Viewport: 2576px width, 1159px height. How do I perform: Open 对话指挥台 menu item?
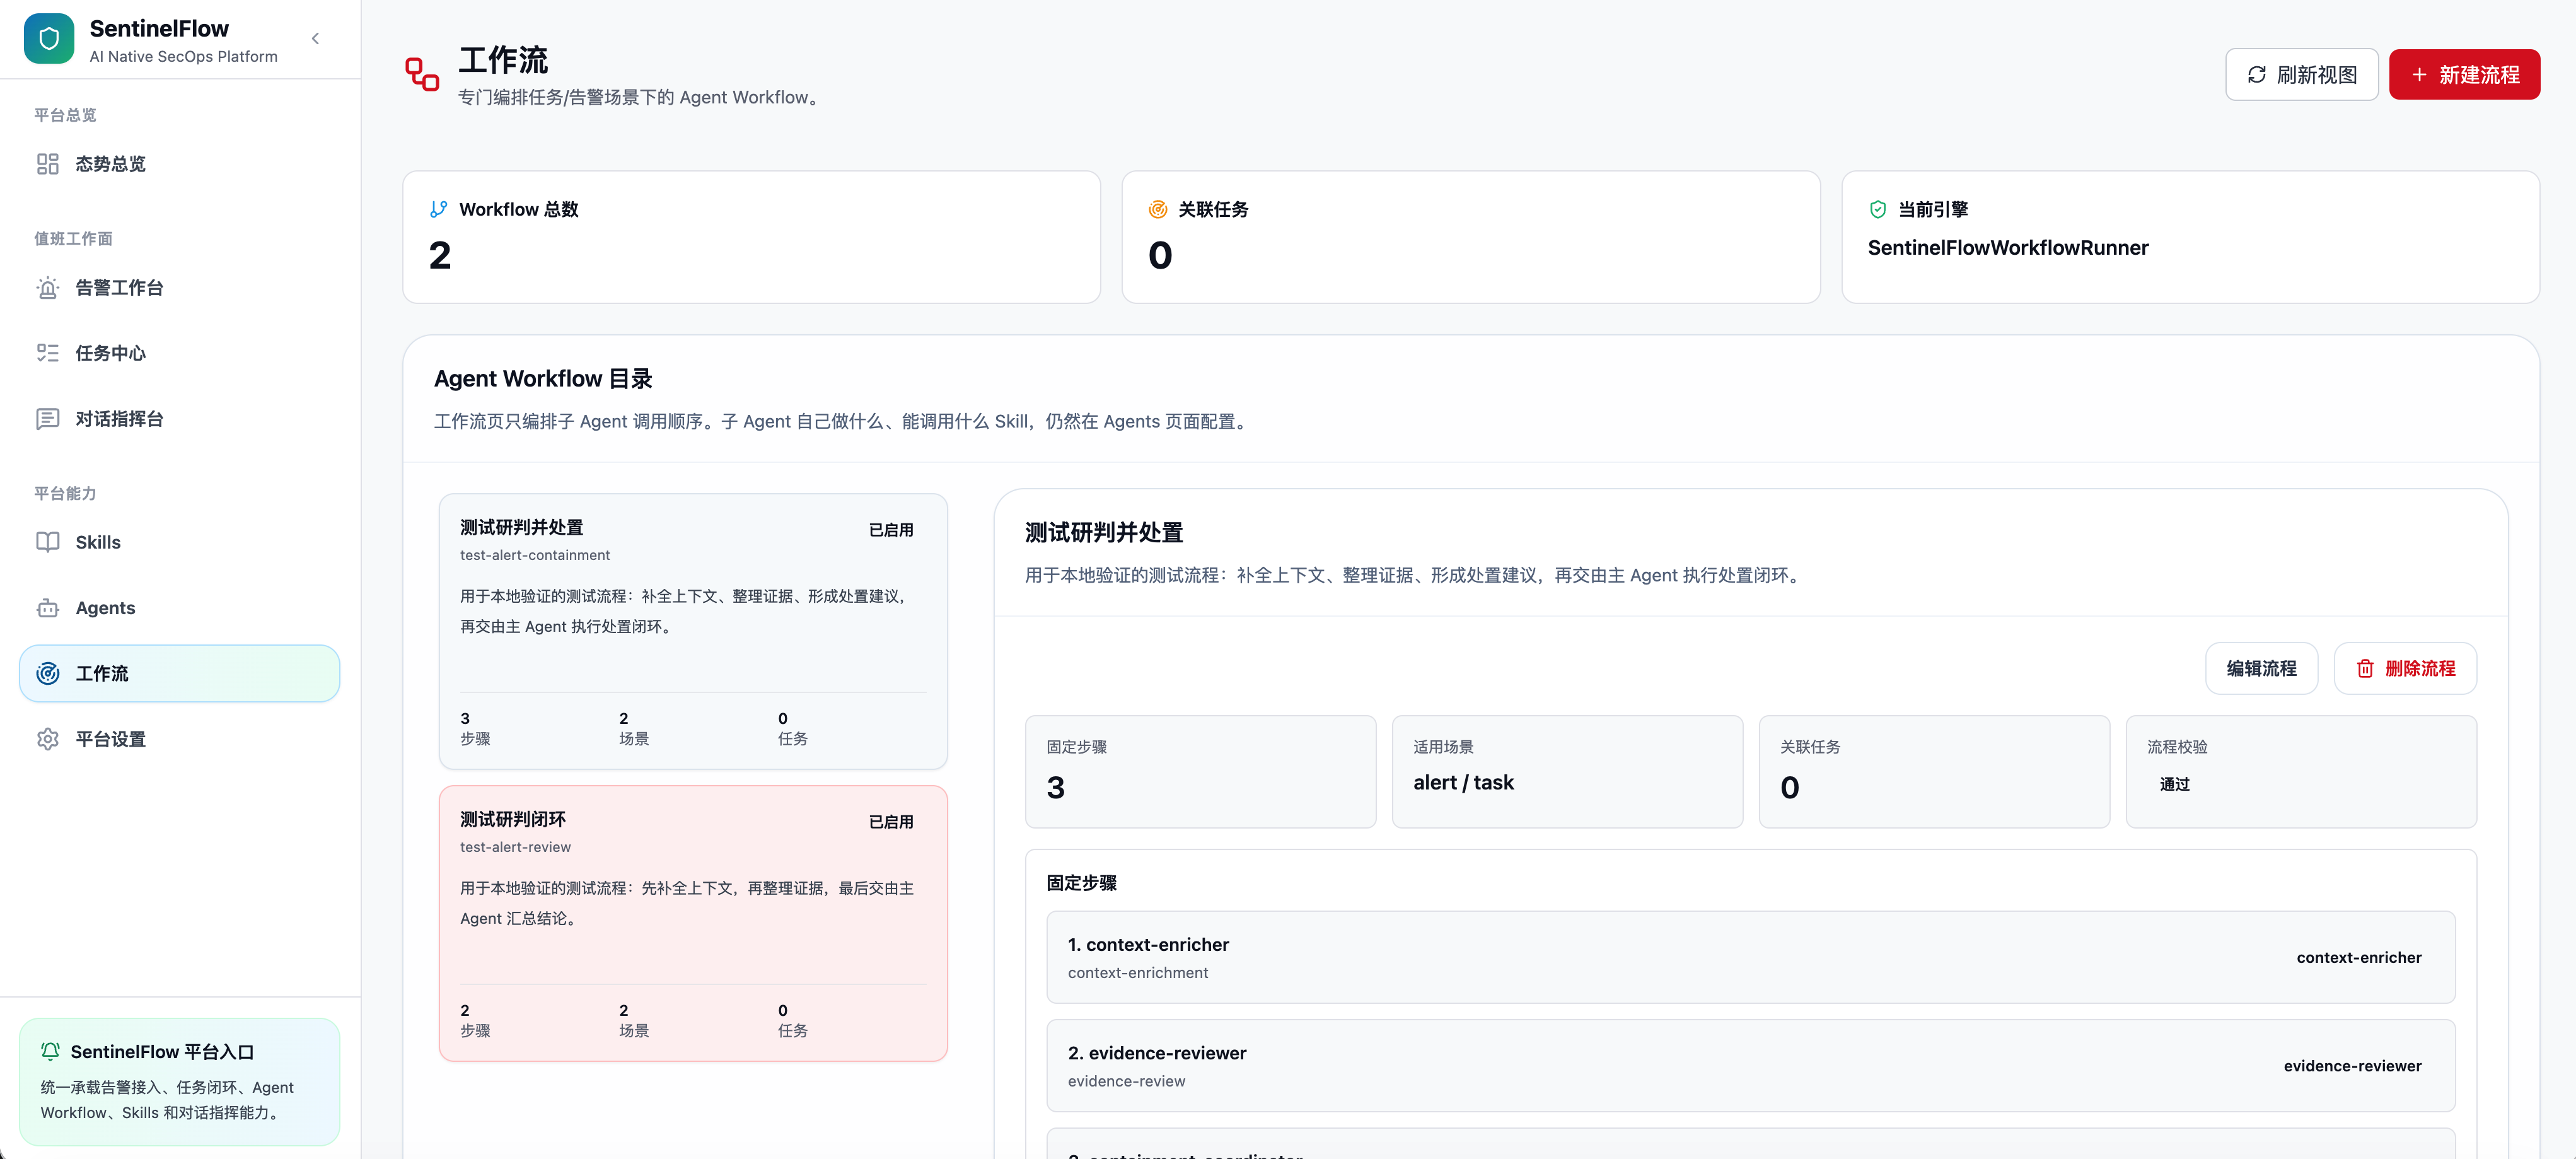click(x=180, y=419)
